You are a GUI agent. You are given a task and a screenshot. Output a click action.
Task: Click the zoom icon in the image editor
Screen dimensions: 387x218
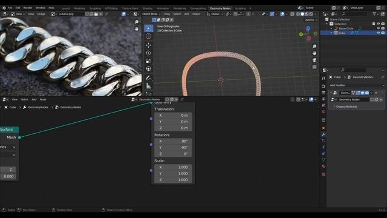[x=137, y=22]
